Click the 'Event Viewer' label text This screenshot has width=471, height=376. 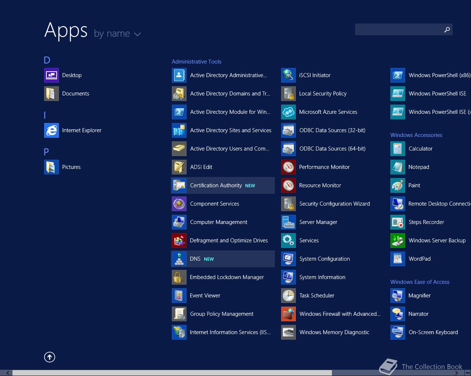205,296
